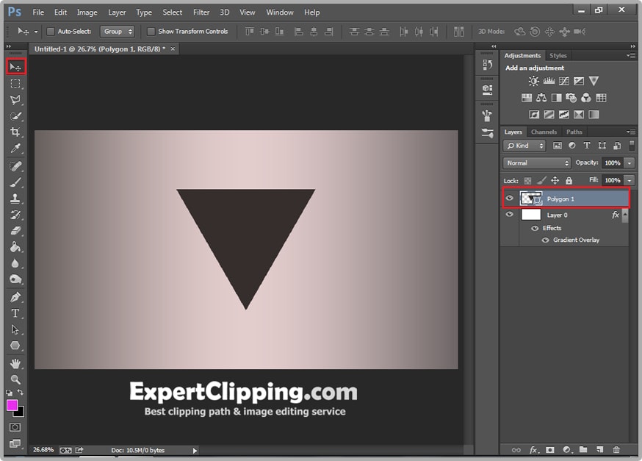Select the Crop tool
Image resolution: width=642 pixels, height=461 pixels.
pos(15,132)
